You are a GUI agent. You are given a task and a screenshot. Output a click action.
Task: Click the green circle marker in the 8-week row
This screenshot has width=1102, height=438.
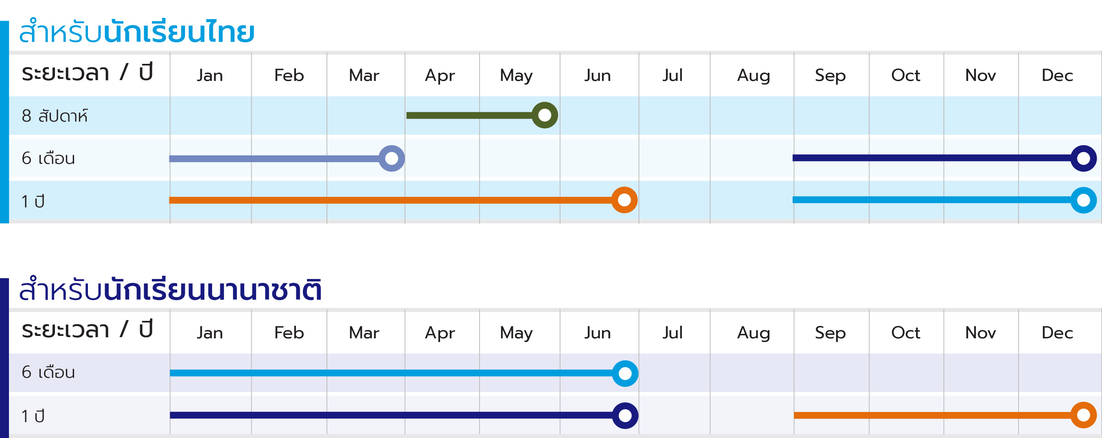(545, 115)
